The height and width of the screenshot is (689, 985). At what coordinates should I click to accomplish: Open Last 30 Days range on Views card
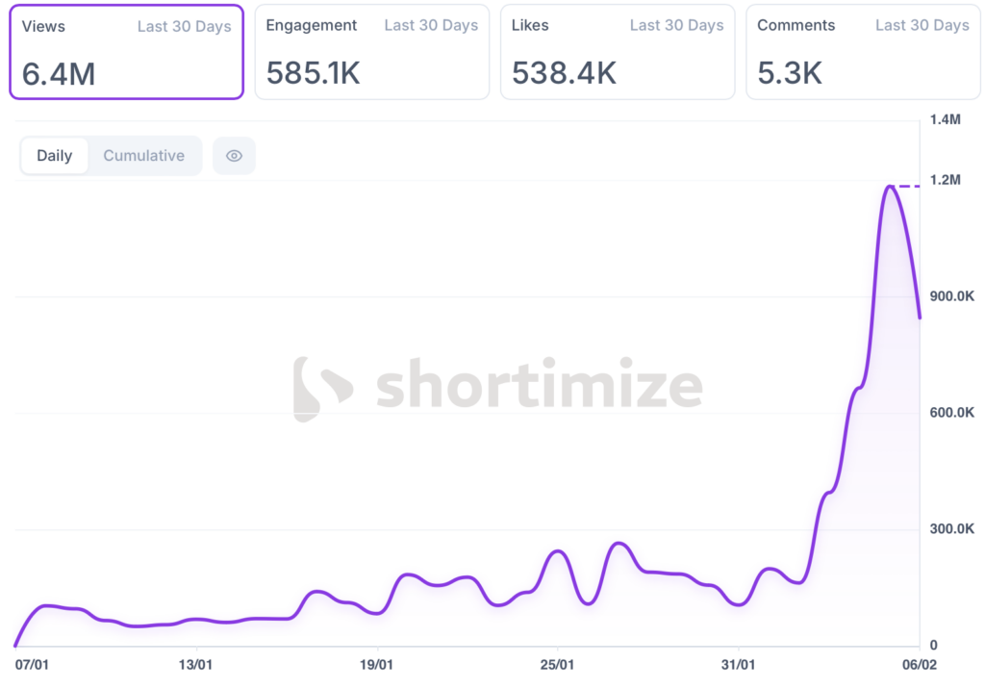pos(184,27)
